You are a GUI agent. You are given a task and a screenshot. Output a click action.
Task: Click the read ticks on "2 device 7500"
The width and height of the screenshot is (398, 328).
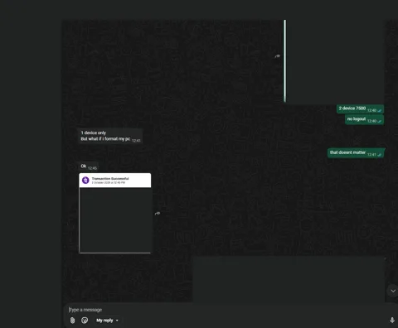(380, 110)
